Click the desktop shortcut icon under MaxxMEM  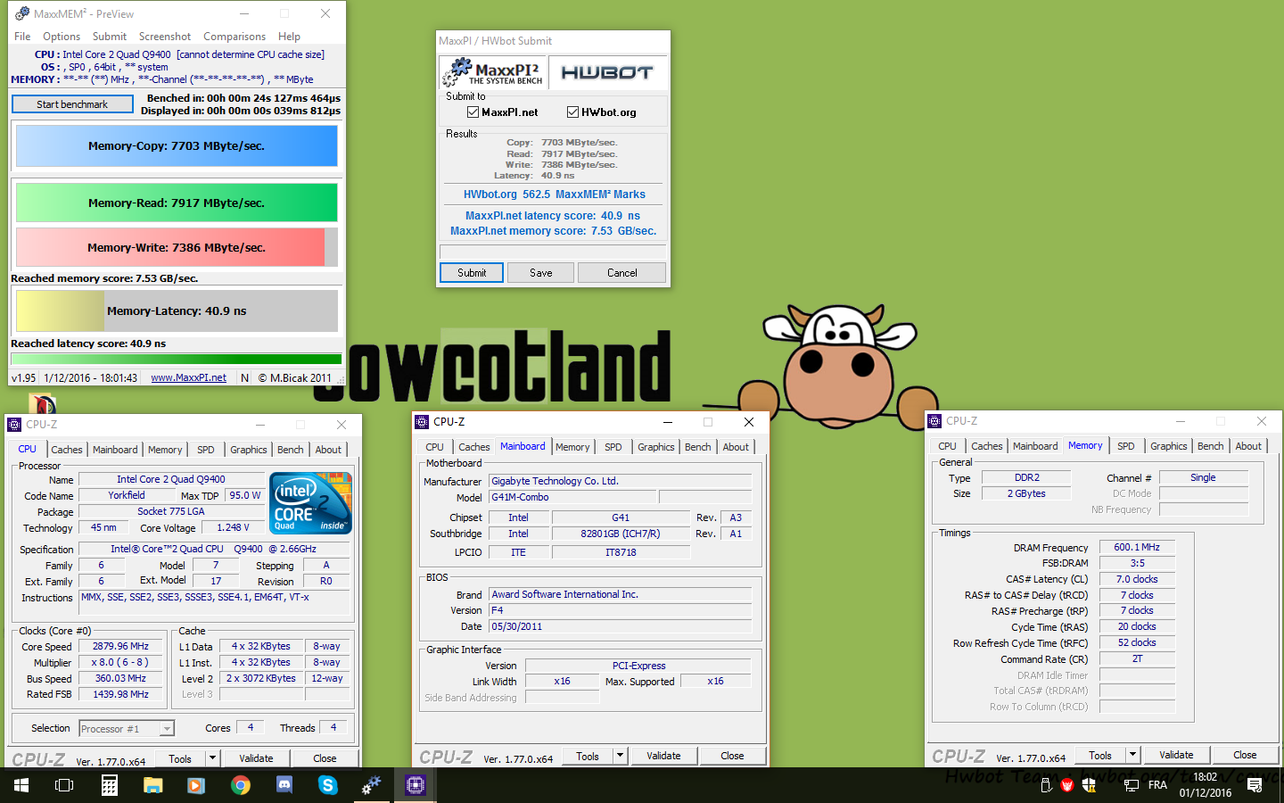pos(42,403)
